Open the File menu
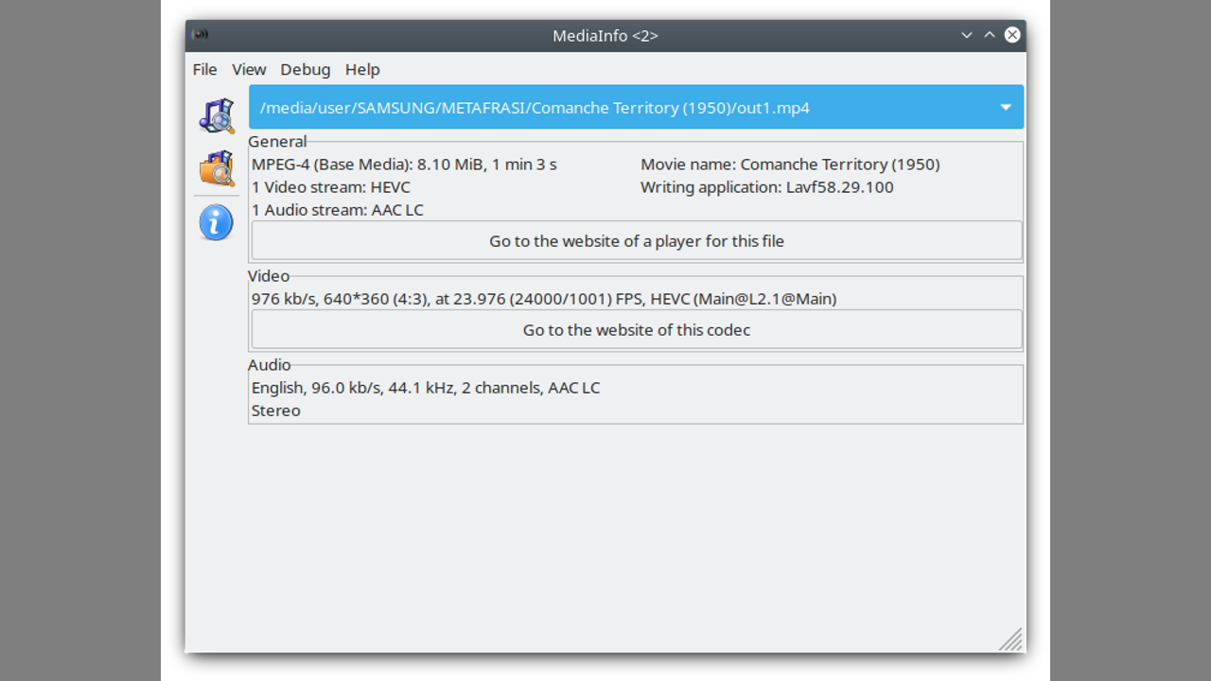This screenshot has width=1211, height=681. coord(204,69)
